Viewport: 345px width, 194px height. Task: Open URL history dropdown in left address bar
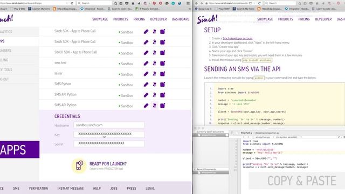tap(67, 3)
